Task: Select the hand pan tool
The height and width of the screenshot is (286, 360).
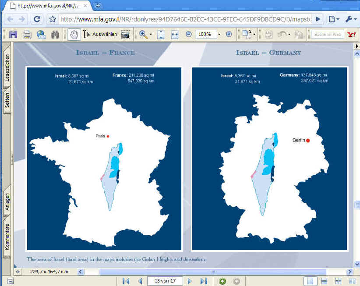Action: (x=73, y=34)
